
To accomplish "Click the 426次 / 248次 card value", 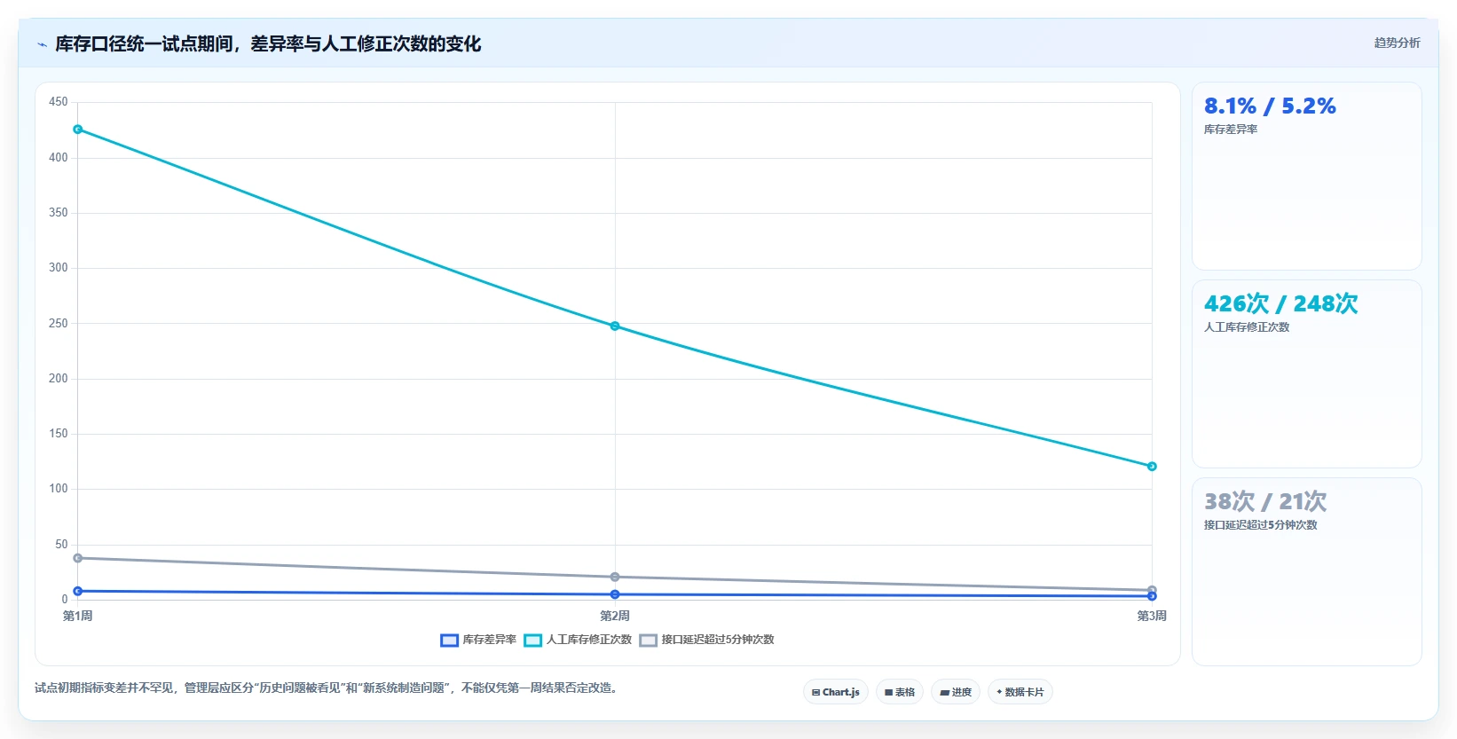I will pos(1280,304).
